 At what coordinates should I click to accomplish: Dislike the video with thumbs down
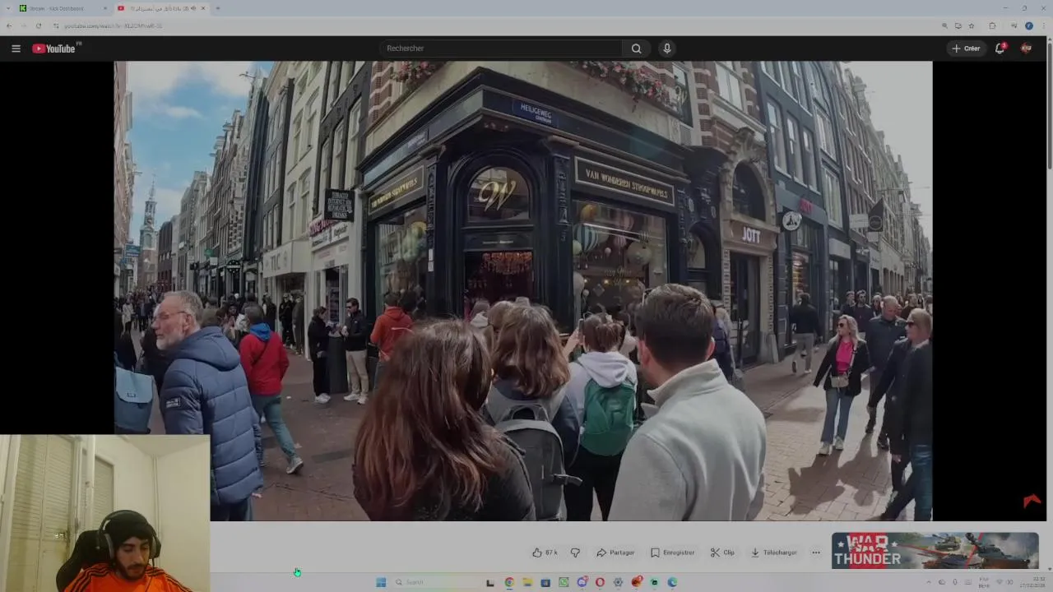tap(575, 553)
